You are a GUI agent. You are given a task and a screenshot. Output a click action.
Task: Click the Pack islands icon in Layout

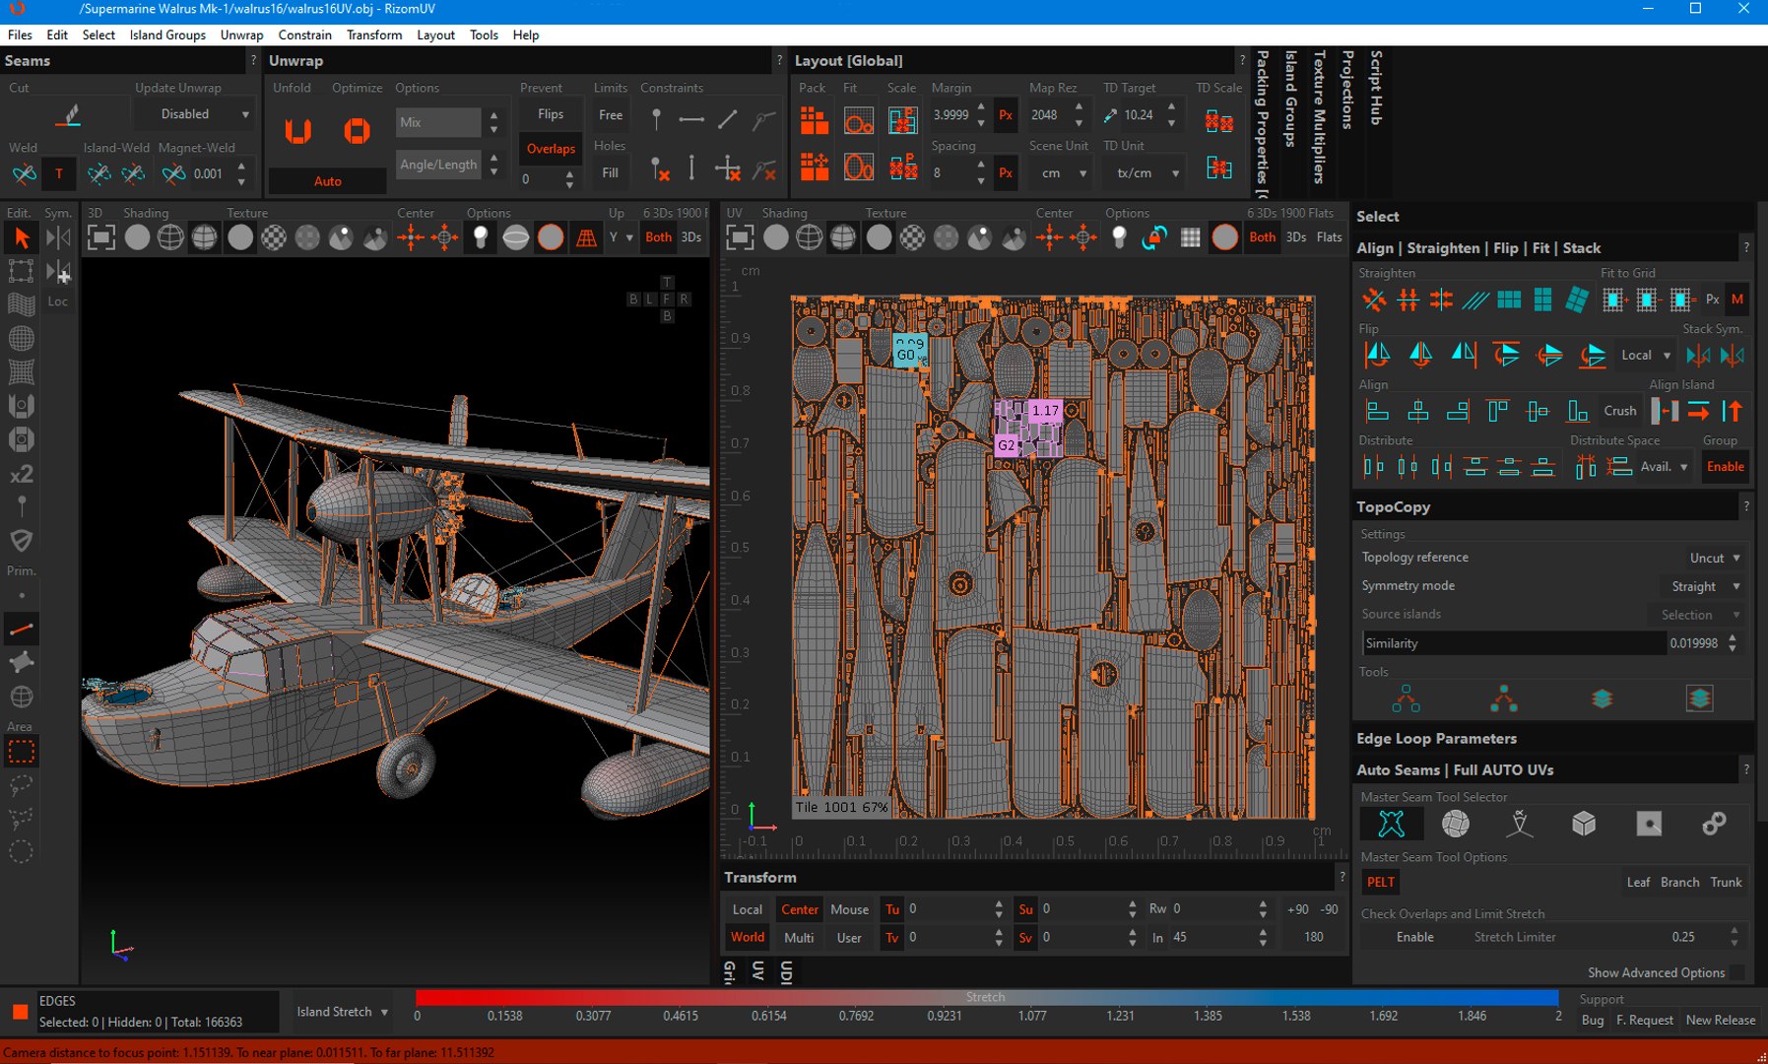(x=814, y=120)
